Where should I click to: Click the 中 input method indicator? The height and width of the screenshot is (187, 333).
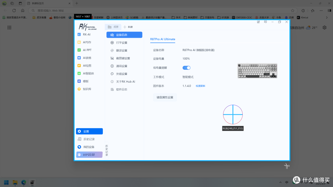[287, 182]
